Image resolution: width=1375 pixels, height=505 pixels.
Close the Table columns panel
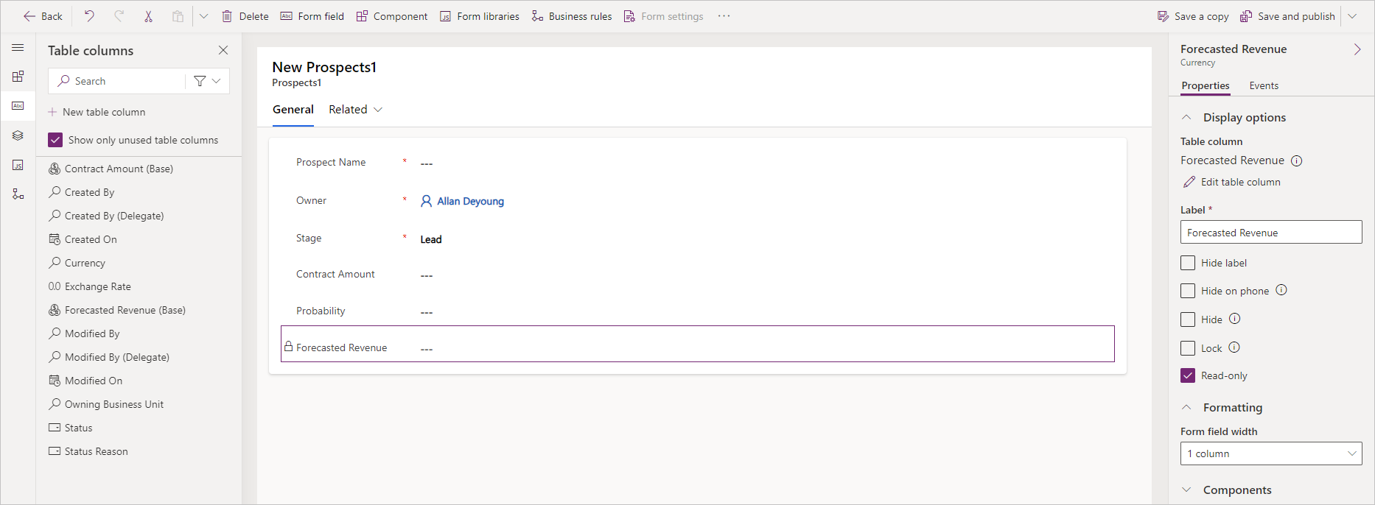click(x=223, y=50)
